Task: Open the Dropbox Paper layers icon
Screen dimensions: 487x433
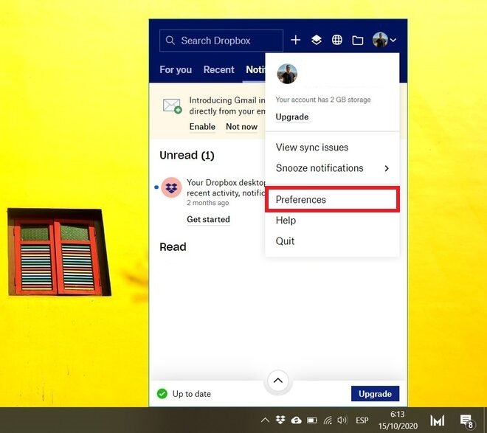Action: tap(316, 40)
